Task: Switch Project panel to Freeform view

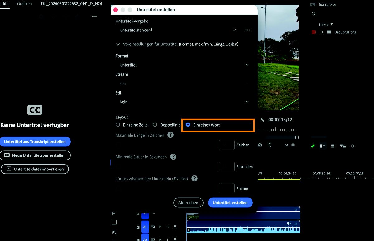Action: [x=343, y=146]
